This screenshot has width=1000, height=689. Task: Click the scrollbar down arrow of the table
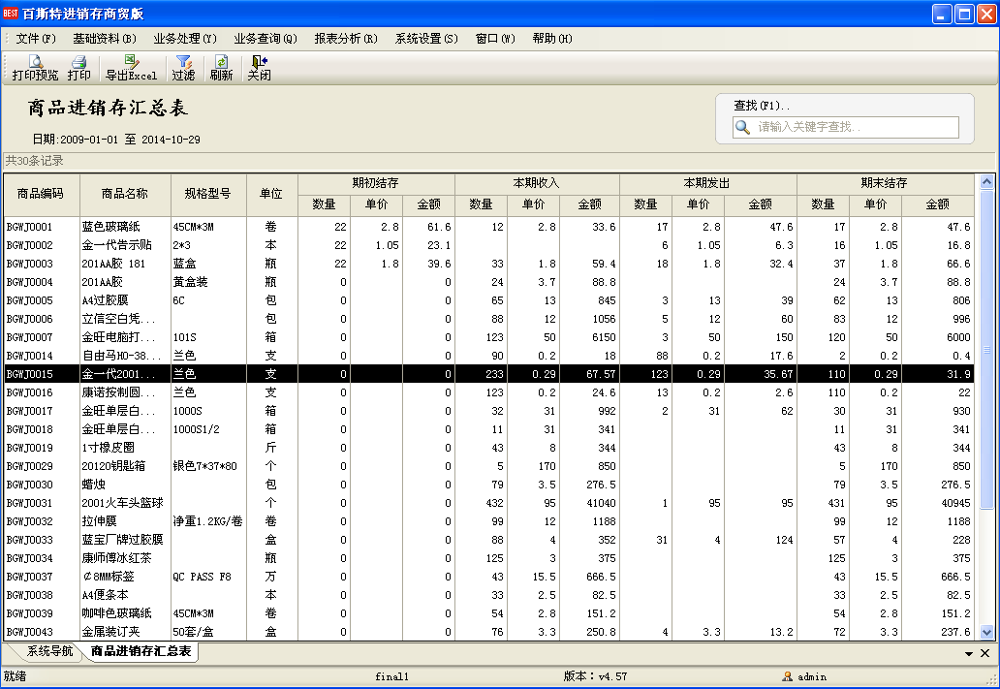click(x=986, y=632)
